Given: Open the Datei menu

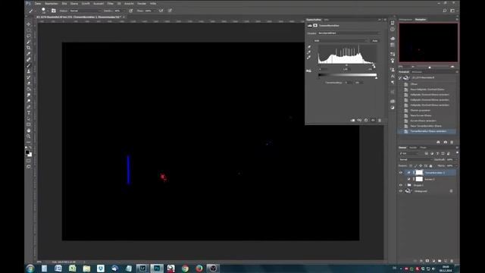Looking at the screenshot, I should [38, 3].
